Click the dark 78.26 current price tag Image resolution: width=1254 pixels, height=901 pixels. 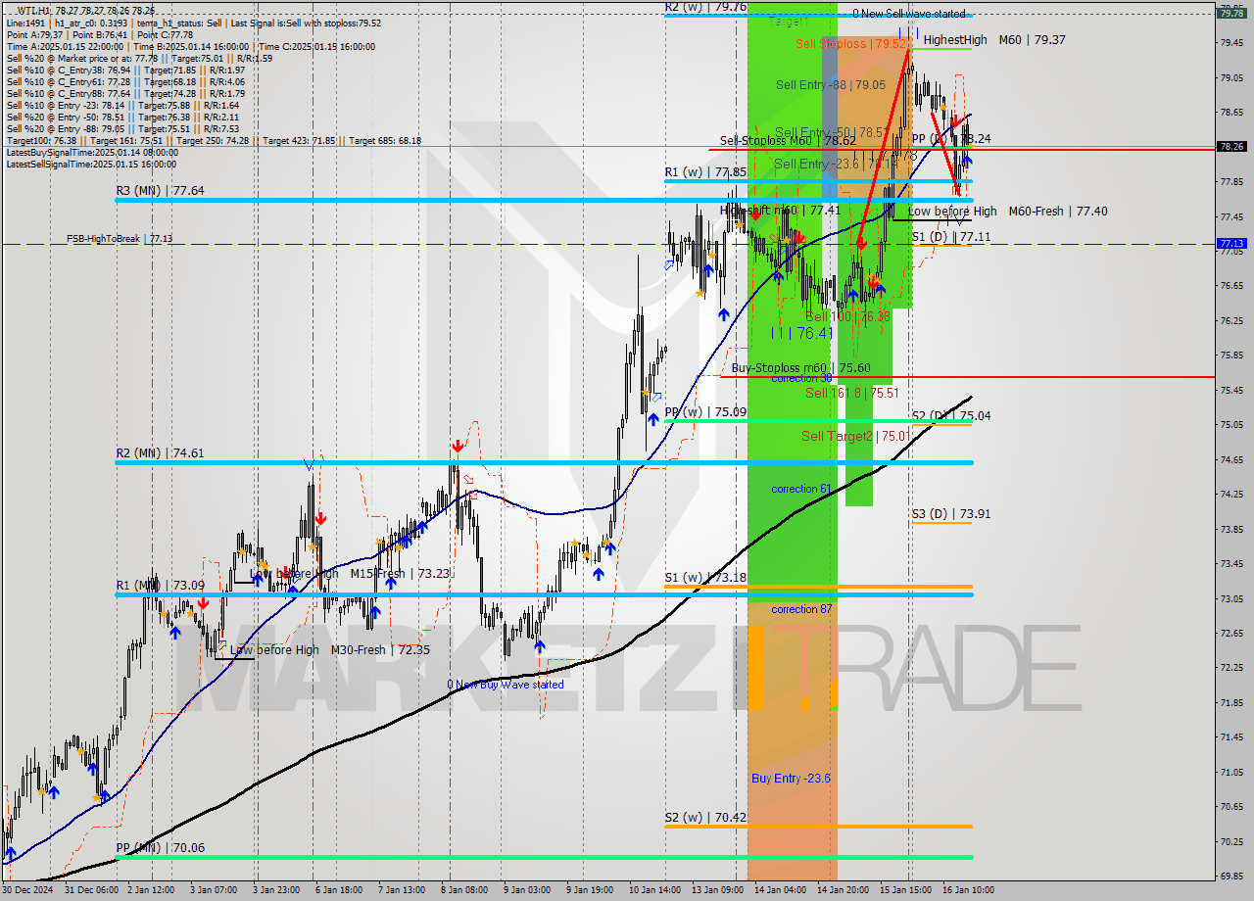pos(1231,147)
